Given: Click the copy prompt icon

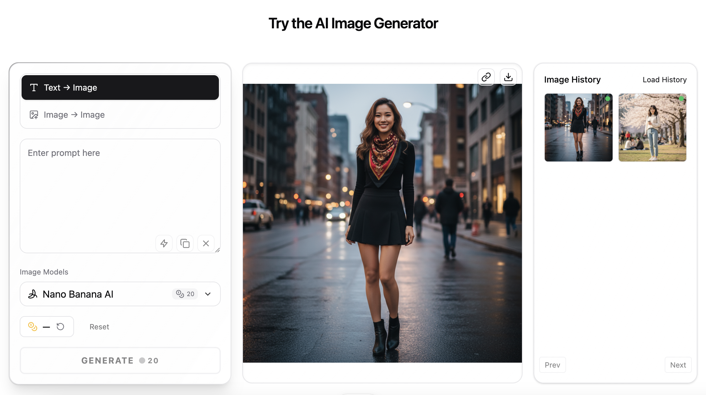Looking at the screenshot, I should 185,243.
